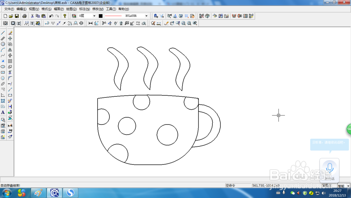
Task: Open an existing file
Action: (11, 16)
